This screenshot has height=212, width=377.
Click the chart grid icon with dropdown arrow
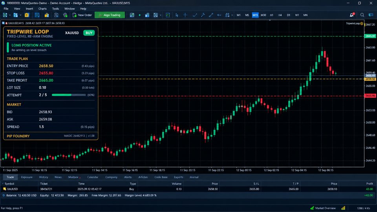156,15
